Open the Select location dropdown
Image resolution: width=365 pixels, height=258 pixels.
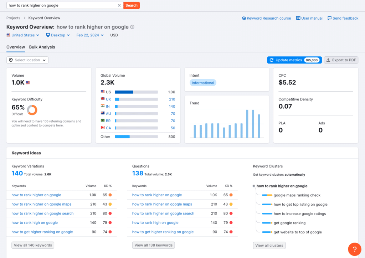click(27, 60)
